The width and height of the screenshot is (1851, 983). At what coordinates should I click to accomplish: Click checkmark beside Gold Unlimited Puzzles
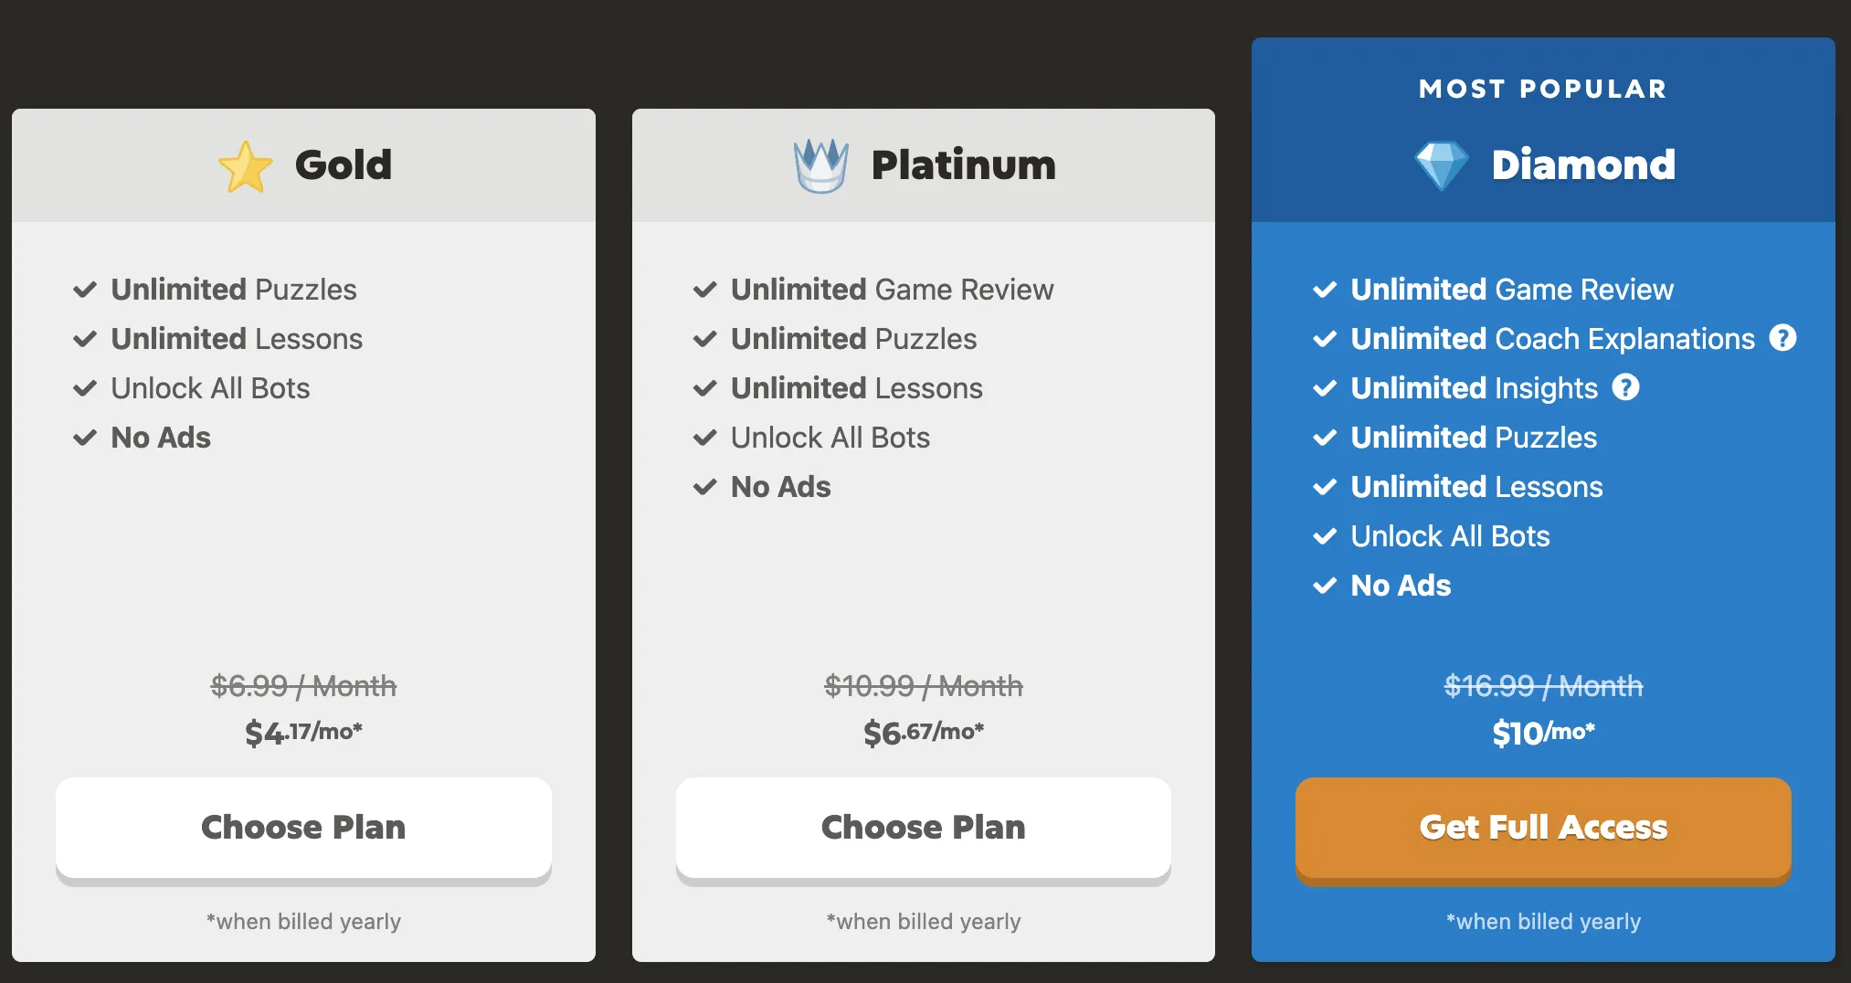click(x=85, y=290)
